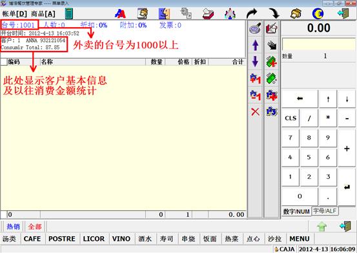
Task: Click the exit door icon beside the green arrow
Action: point(345,227)
